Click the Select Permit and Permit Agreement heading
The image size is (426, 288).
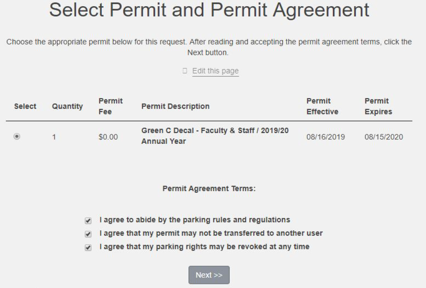coord(209,11)
